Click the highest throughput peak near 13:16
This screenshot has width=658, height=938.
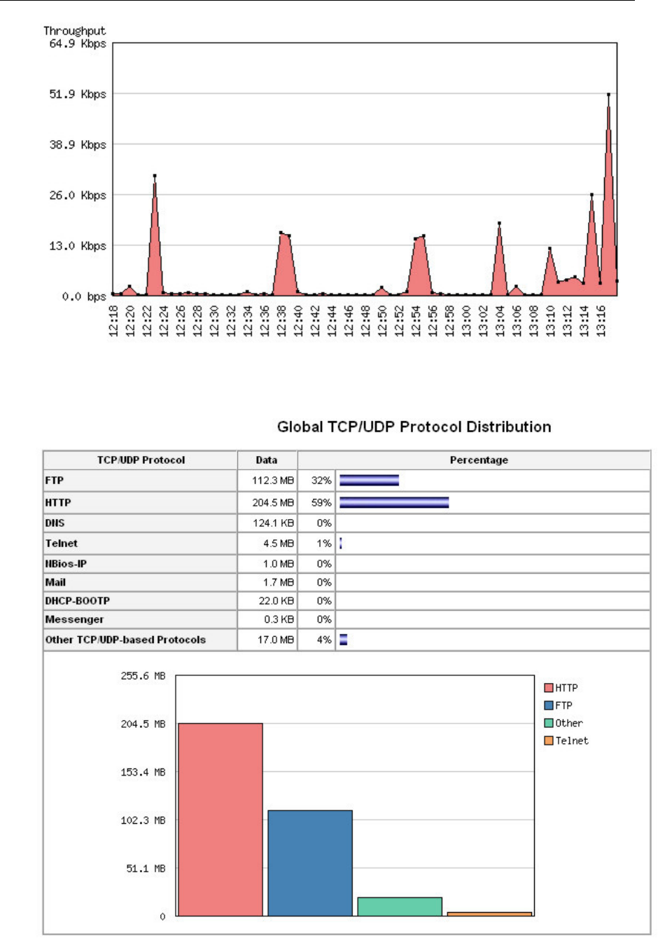click(608, 95)
